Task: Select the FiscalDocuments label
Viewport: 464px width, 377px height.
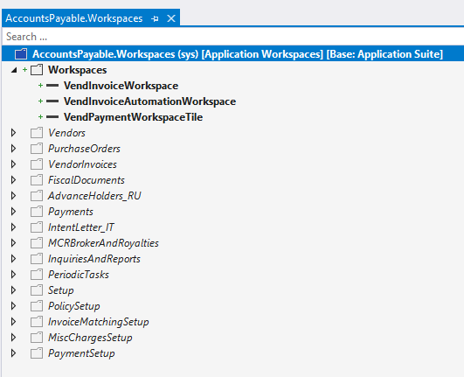Action: 87,180
